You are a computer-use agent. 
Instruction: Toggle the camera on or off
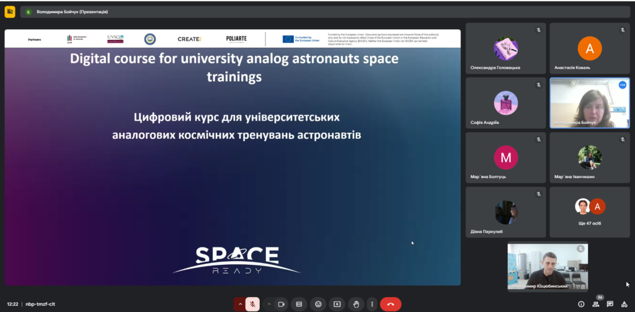pos(281,304)
